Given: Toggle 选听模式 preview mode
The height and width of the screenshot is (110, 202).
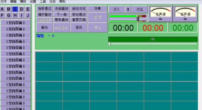Looking at the screenshot, I should pyautogui.click(x=45, y=9).
